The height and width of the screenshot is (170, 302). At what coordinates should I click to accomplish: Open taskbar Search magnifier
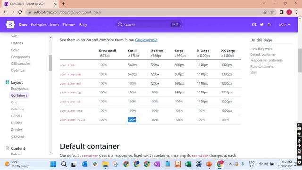[64, 164]
